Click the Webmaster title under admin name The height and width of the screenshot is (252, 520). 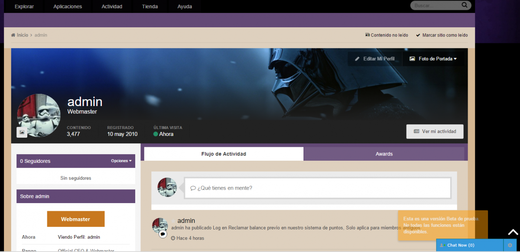82,112
